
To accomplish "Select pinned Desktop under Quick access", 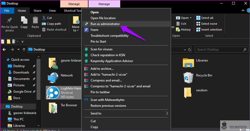I will (19, 66).
